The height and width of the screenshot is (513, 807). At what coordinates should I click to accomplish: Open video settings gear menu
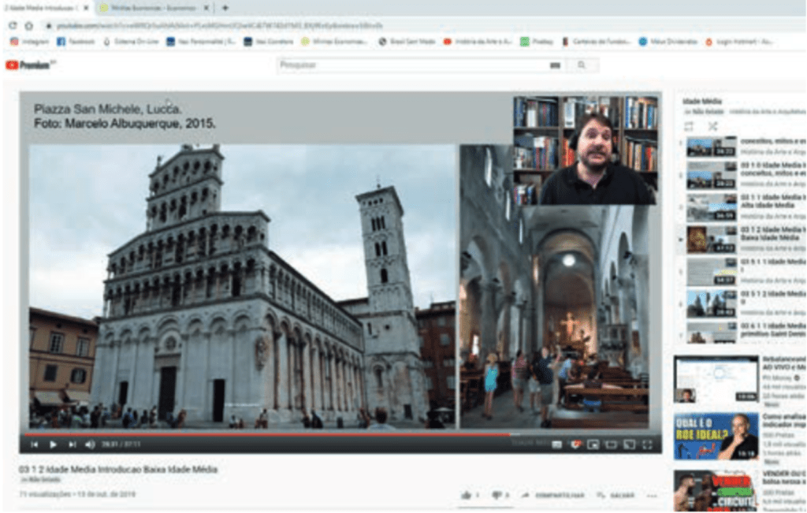pyautogui.click(x=575, y=444)
